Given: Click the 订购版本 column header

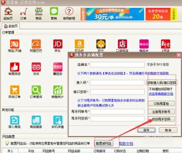Looking at the screenshot, I should click(x=99, y=151).
